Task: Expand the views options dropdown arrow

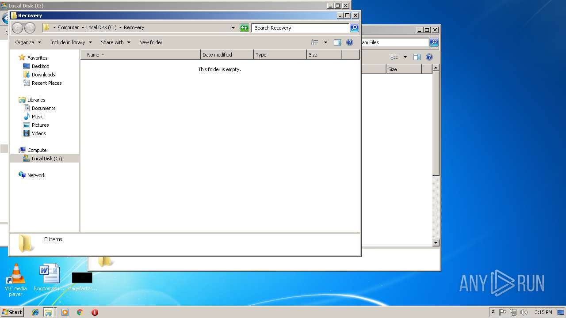Action: point(326,42)
